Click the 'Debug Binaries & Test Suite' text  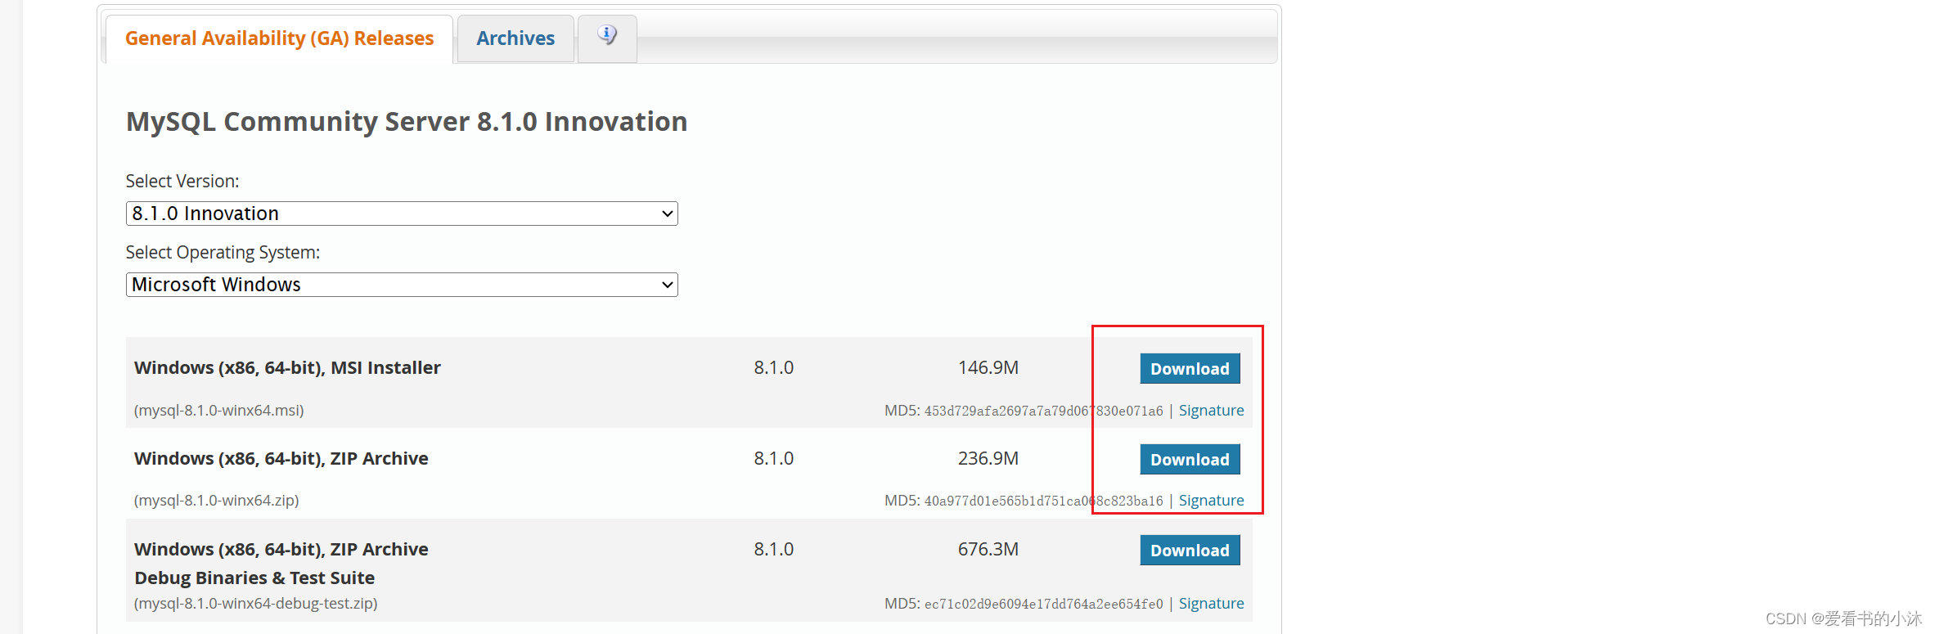(x=254, y=578)
